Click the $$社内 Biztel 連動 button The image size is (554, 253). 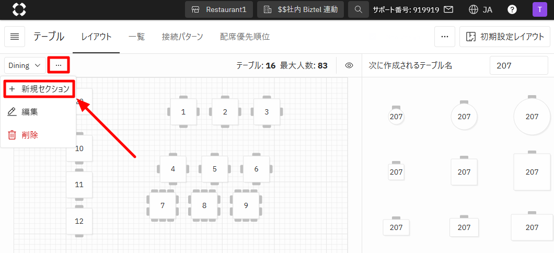[301, 9]
